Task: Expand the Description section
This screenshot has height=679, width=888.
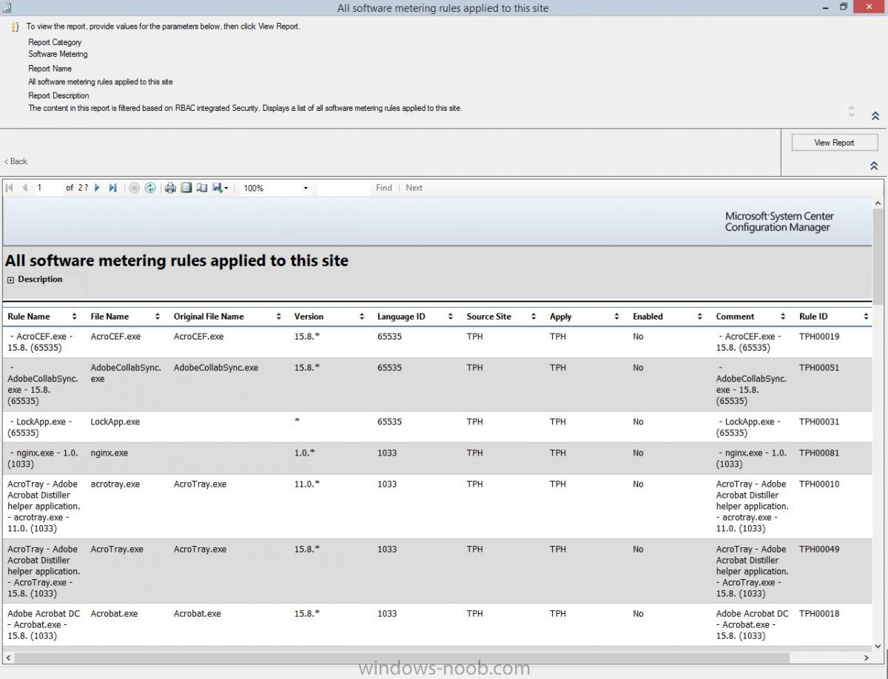Action: [x=11, y=280]
